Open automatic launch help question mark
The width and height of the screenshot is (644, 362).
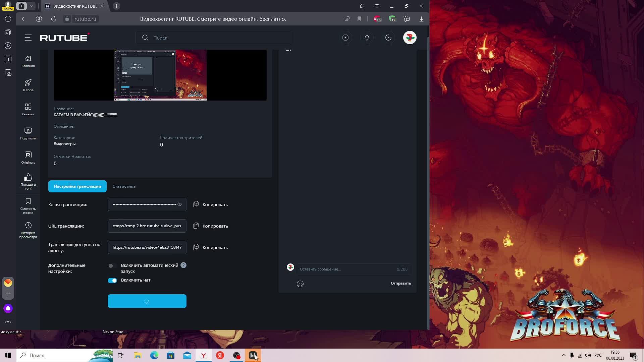pyautogui.click(x=183, y=265)
